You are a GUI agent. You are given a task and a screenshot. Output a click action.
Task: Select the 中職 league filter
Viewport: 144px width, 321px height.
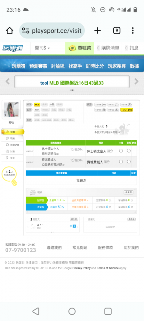coord(52,104)
